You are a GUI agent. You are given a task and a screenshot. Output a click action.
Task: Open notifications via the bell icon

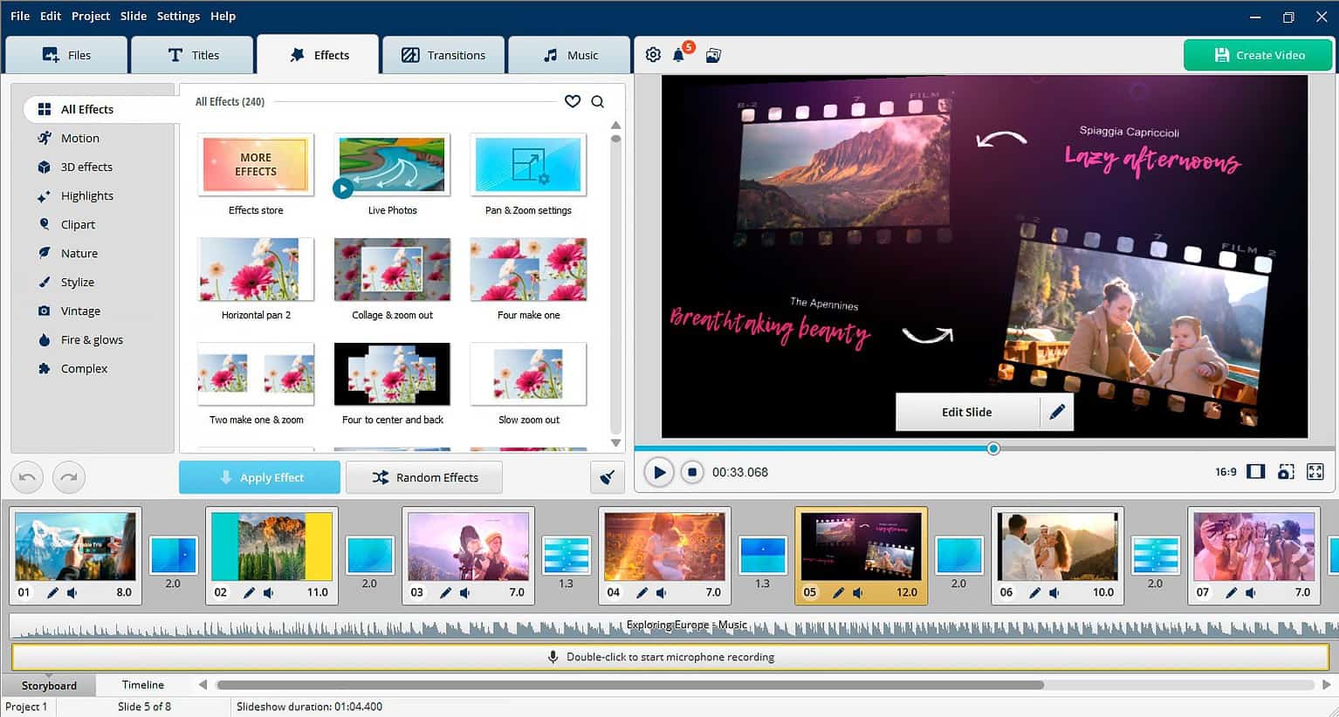[x=679, y=54]
